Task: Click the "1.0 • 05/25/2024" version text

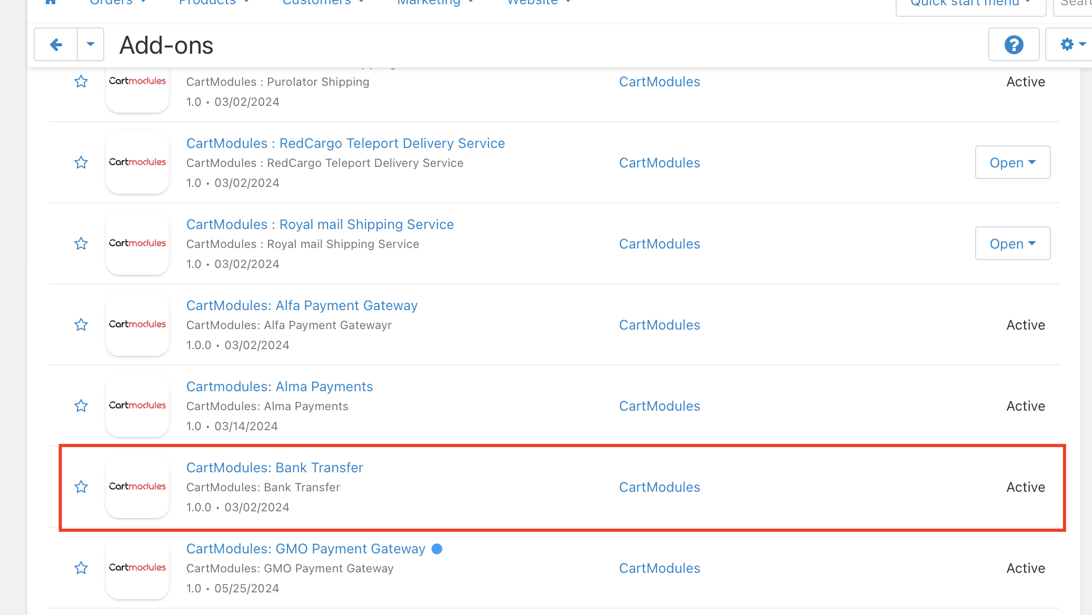Action: (x=233, y=588)
